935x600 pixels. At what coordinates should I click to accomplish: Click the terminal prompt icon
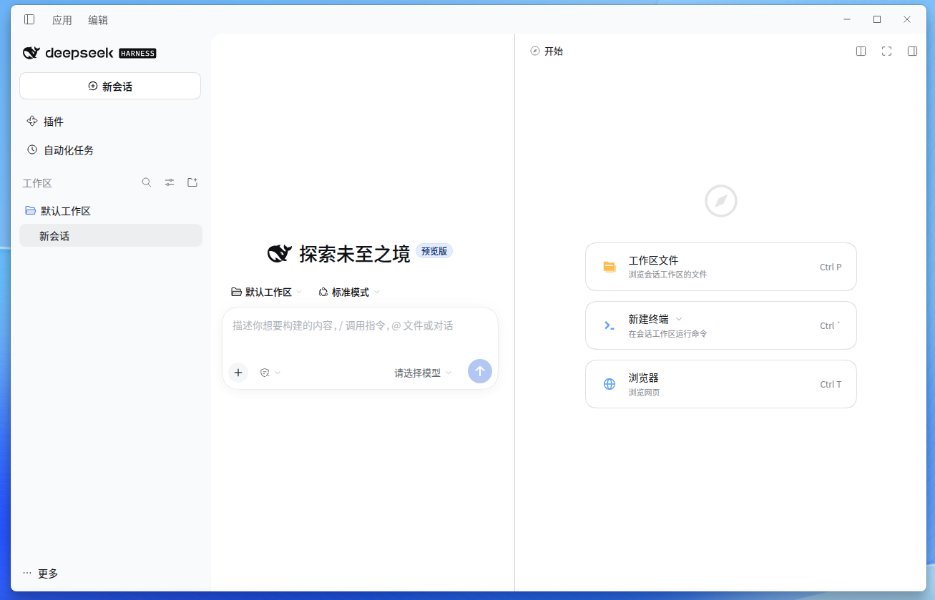(610, 325)
